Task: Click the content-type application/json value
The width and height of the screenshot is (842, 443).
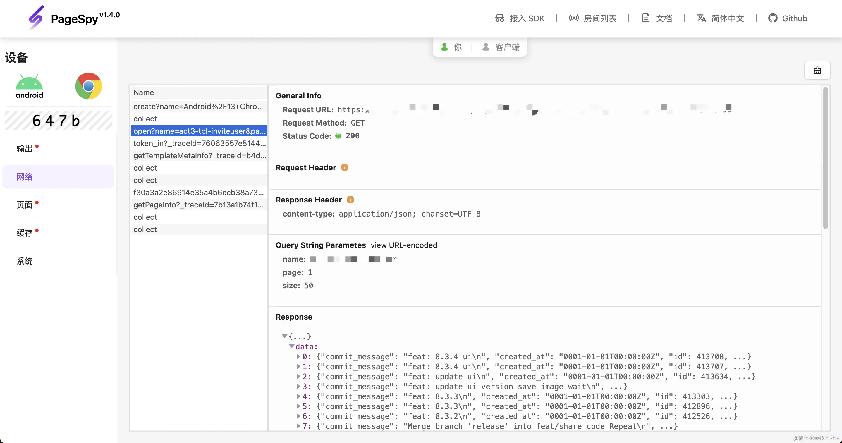Action: [x=410, y=214]
